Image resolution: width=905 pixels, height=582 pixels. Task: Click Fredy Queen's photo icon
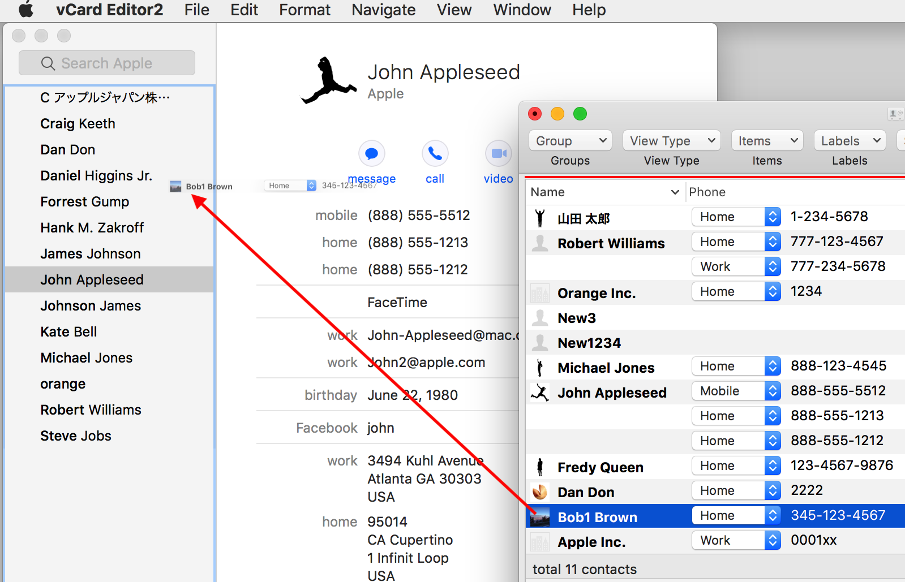click(540, 467)
